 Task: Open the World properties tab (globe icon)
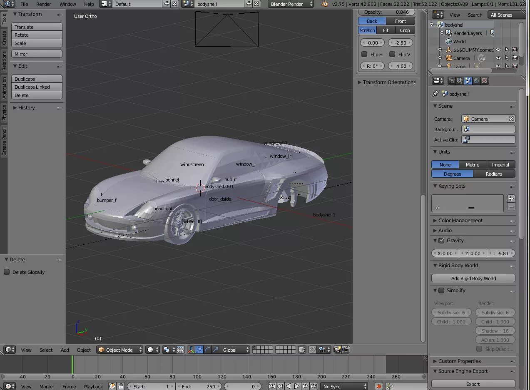477,81
